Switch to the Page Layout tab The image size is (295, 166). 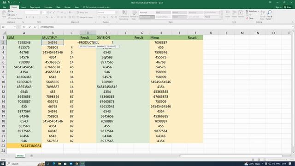pos(35,7)
